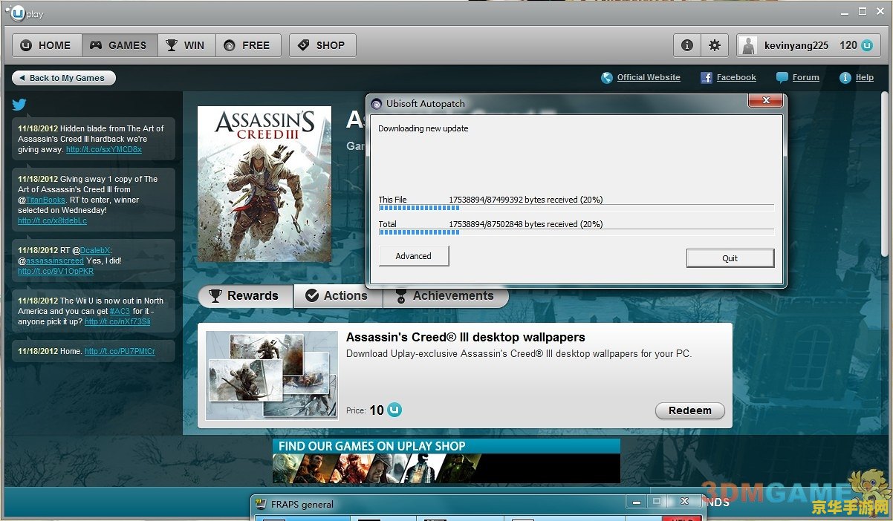Select the Achievements tab
This screenshot has height=521, width=893.
446,295
